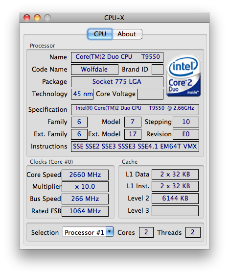Viewport: 229px width, 276px height.
Task: Click the Specification field with 2.66GHz
Action: (135, 110)
